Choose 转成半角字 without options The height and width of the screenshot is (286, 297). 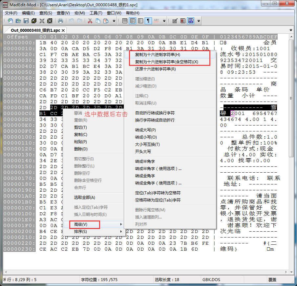click(x=170, y=161)
